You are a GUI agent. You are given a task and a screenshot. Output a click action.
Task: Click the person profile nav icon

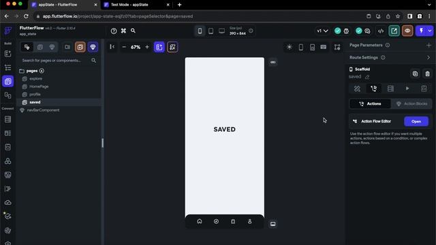click(x=250, y=221)
